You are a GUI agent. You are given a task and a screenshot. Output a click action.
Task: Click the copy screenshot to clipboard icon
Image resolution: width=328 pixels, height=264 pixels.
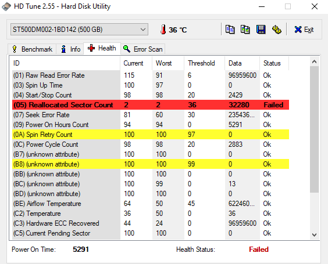click(245, 30)
